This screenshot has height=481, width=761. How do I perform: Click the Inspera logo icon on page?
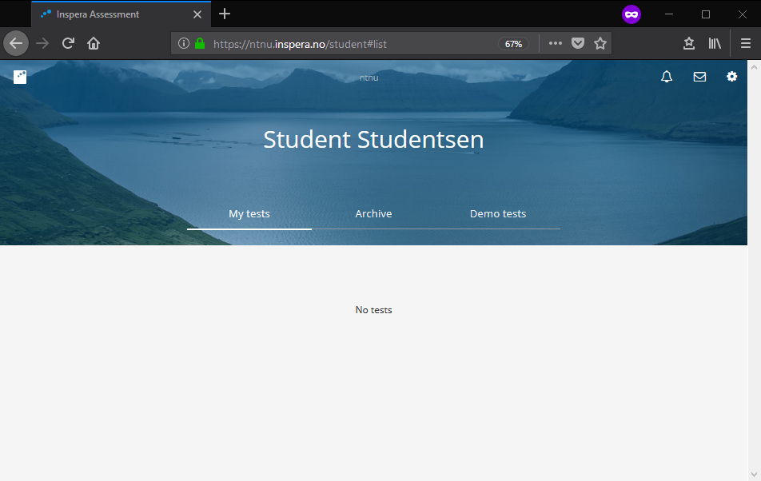[x=20, y=77]
